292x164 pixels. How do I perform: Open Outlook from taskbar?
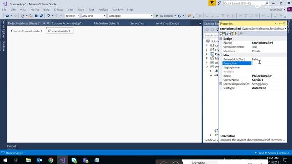(x=40, y=160)
